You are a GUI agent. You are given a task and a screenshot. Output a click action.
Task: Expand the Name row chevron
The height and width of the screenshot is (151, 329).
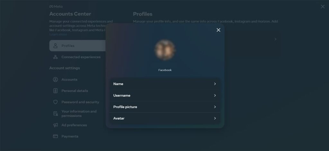215,84
